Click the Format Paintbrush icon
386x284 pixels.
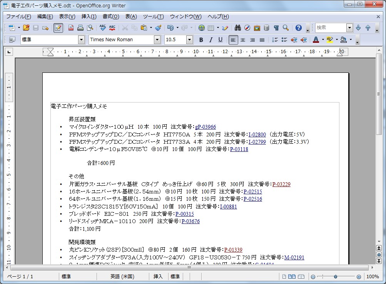pos(158,28)
